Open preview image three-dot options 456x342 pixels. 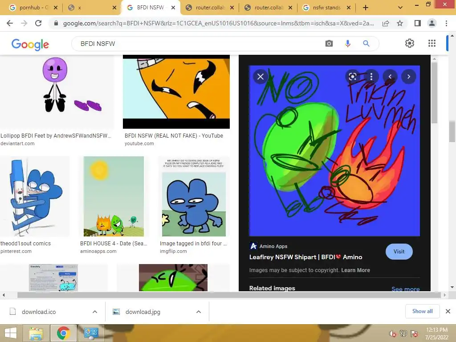pos(371,77)
